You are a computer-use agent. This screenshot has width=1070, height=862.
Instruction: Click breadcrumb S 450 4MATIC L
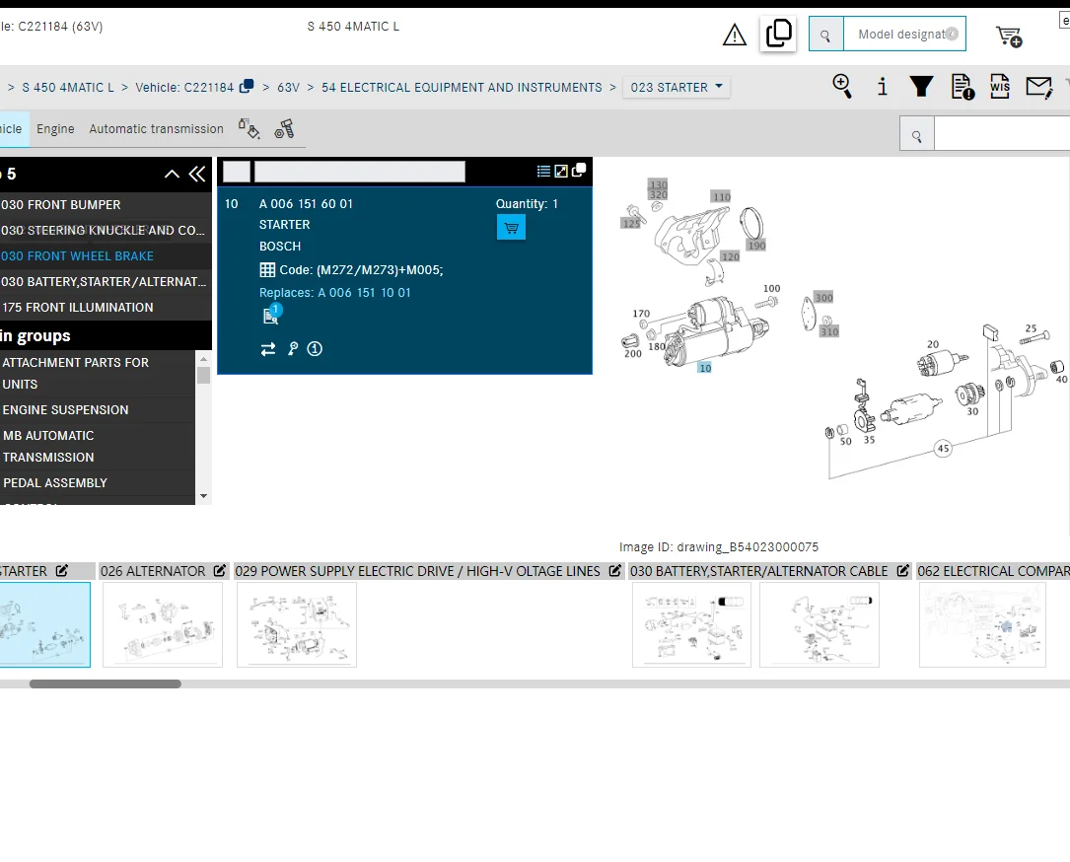click(x=68, y=87)
